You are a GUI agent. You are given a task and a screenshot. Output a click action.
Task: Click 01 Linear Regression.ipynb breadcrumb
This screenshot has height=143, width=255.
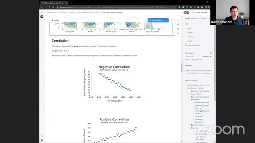[x=112, y=12]
